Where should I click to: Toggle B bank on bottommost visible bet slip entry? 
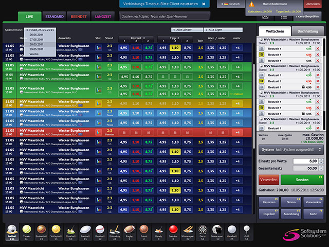262,128
